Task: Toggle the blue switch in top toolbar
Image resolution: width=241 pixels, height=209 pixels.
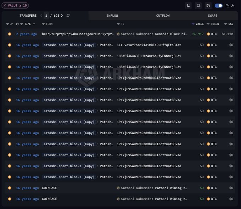Action: 219,6
